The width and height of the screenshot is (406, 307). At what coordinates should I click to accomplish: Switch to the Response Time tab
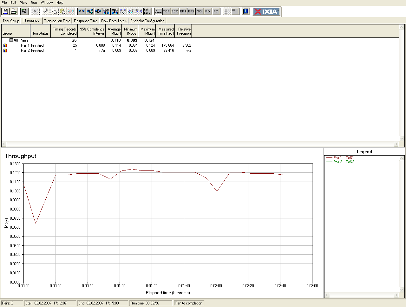pyautogui.click(x=86, y=21)
